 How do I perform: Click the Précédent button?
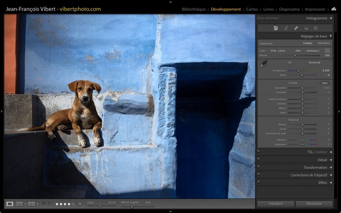click(x=275, y=204)
